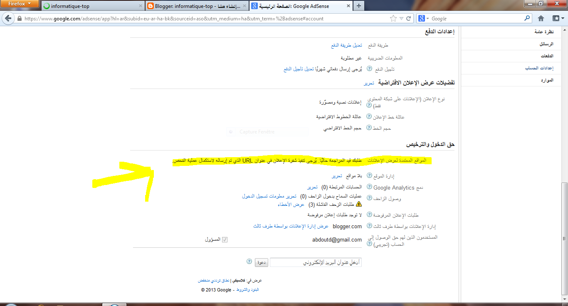Screen dimensions: 568x306
Task: Show help for إدارة الموقع
Action: (x=369, y=176)
